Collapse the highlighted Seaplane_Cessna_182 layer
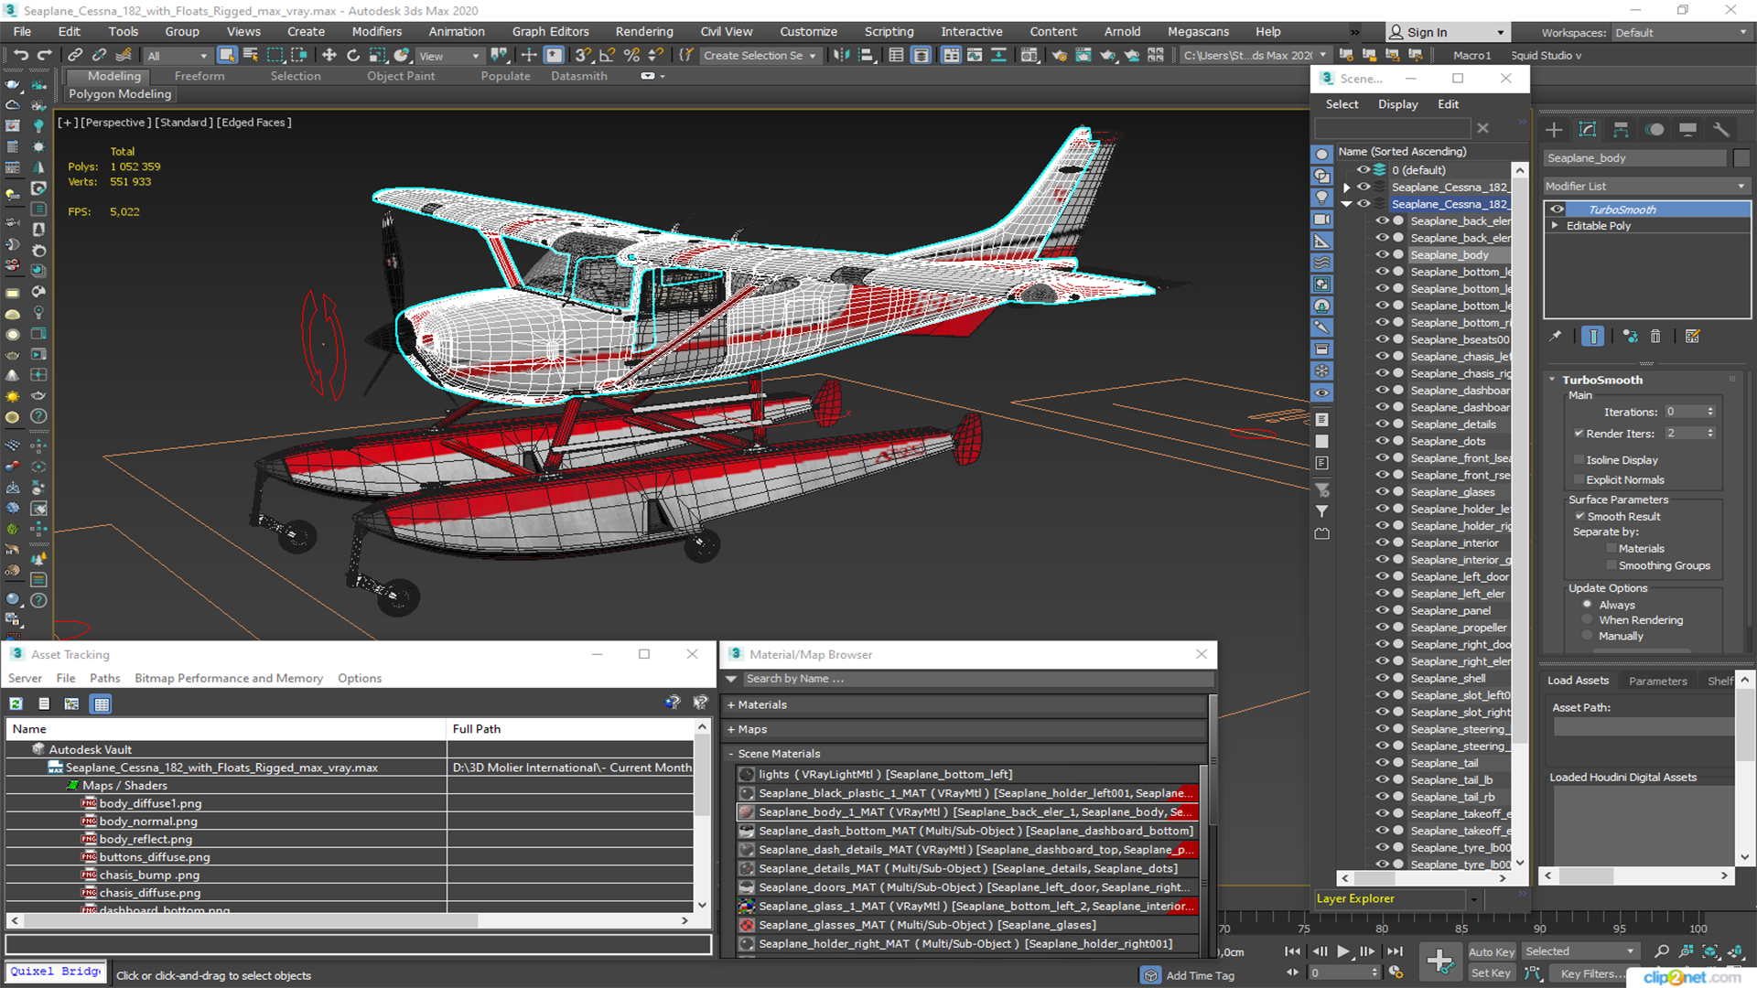The width and height of the screenshot is (1757, 988). pyautogui.click(x=1346, y=204)
